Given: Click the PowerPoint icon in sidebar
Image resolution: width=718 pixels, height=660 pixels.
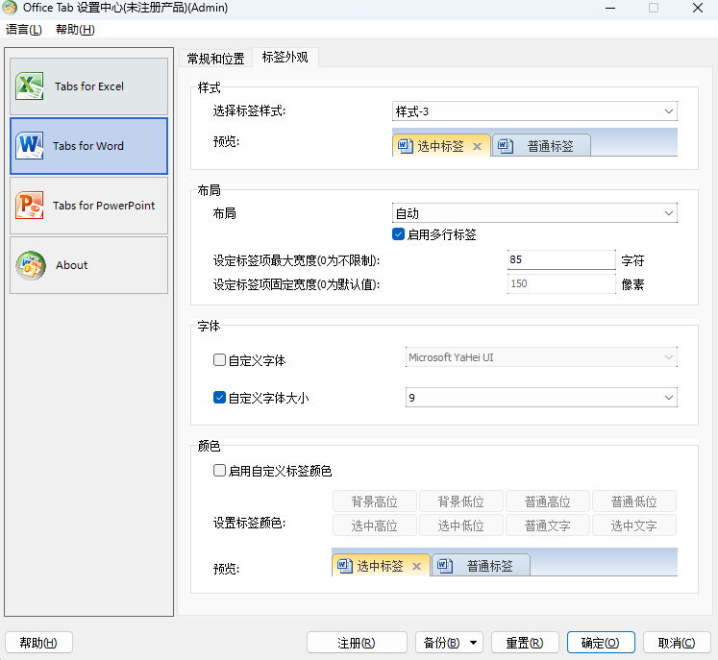Looking at the screenshot, I should pyautogui.click(x=30, y=206).
